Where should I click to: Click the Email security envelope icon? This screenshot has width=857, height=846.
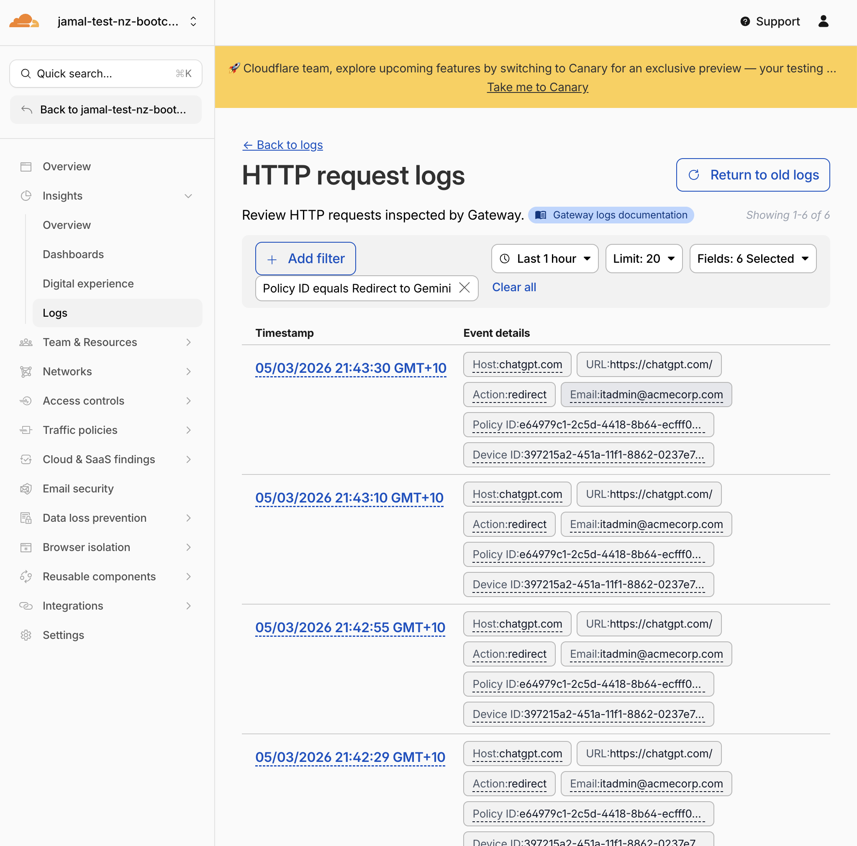click(x=26, y=488)
